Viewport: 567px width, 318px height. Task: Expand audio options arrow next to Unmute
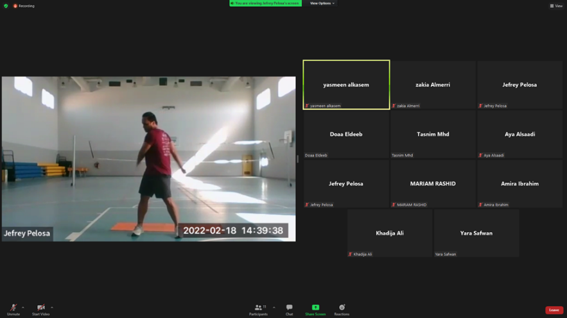click(x=23, y=307)
